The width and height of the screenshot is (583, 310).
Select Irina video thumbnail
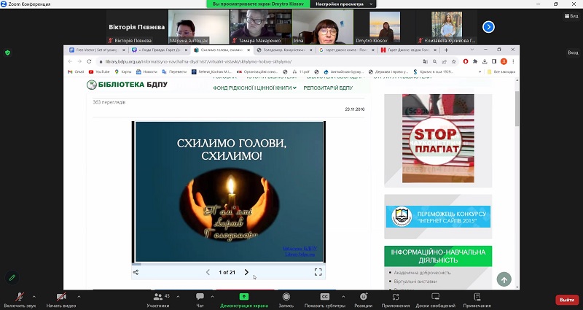pos(323,27)
